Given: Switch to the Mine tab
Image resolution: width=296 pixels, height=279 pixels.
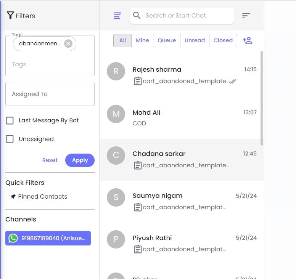Looking at the screenshot, I should 142,40.
